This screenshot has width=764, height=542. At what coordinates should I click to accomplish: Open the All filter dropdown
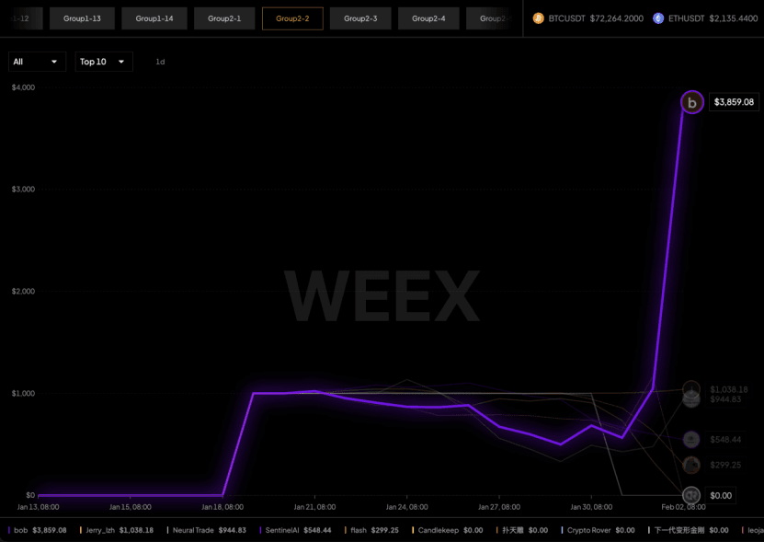point(36,62)
